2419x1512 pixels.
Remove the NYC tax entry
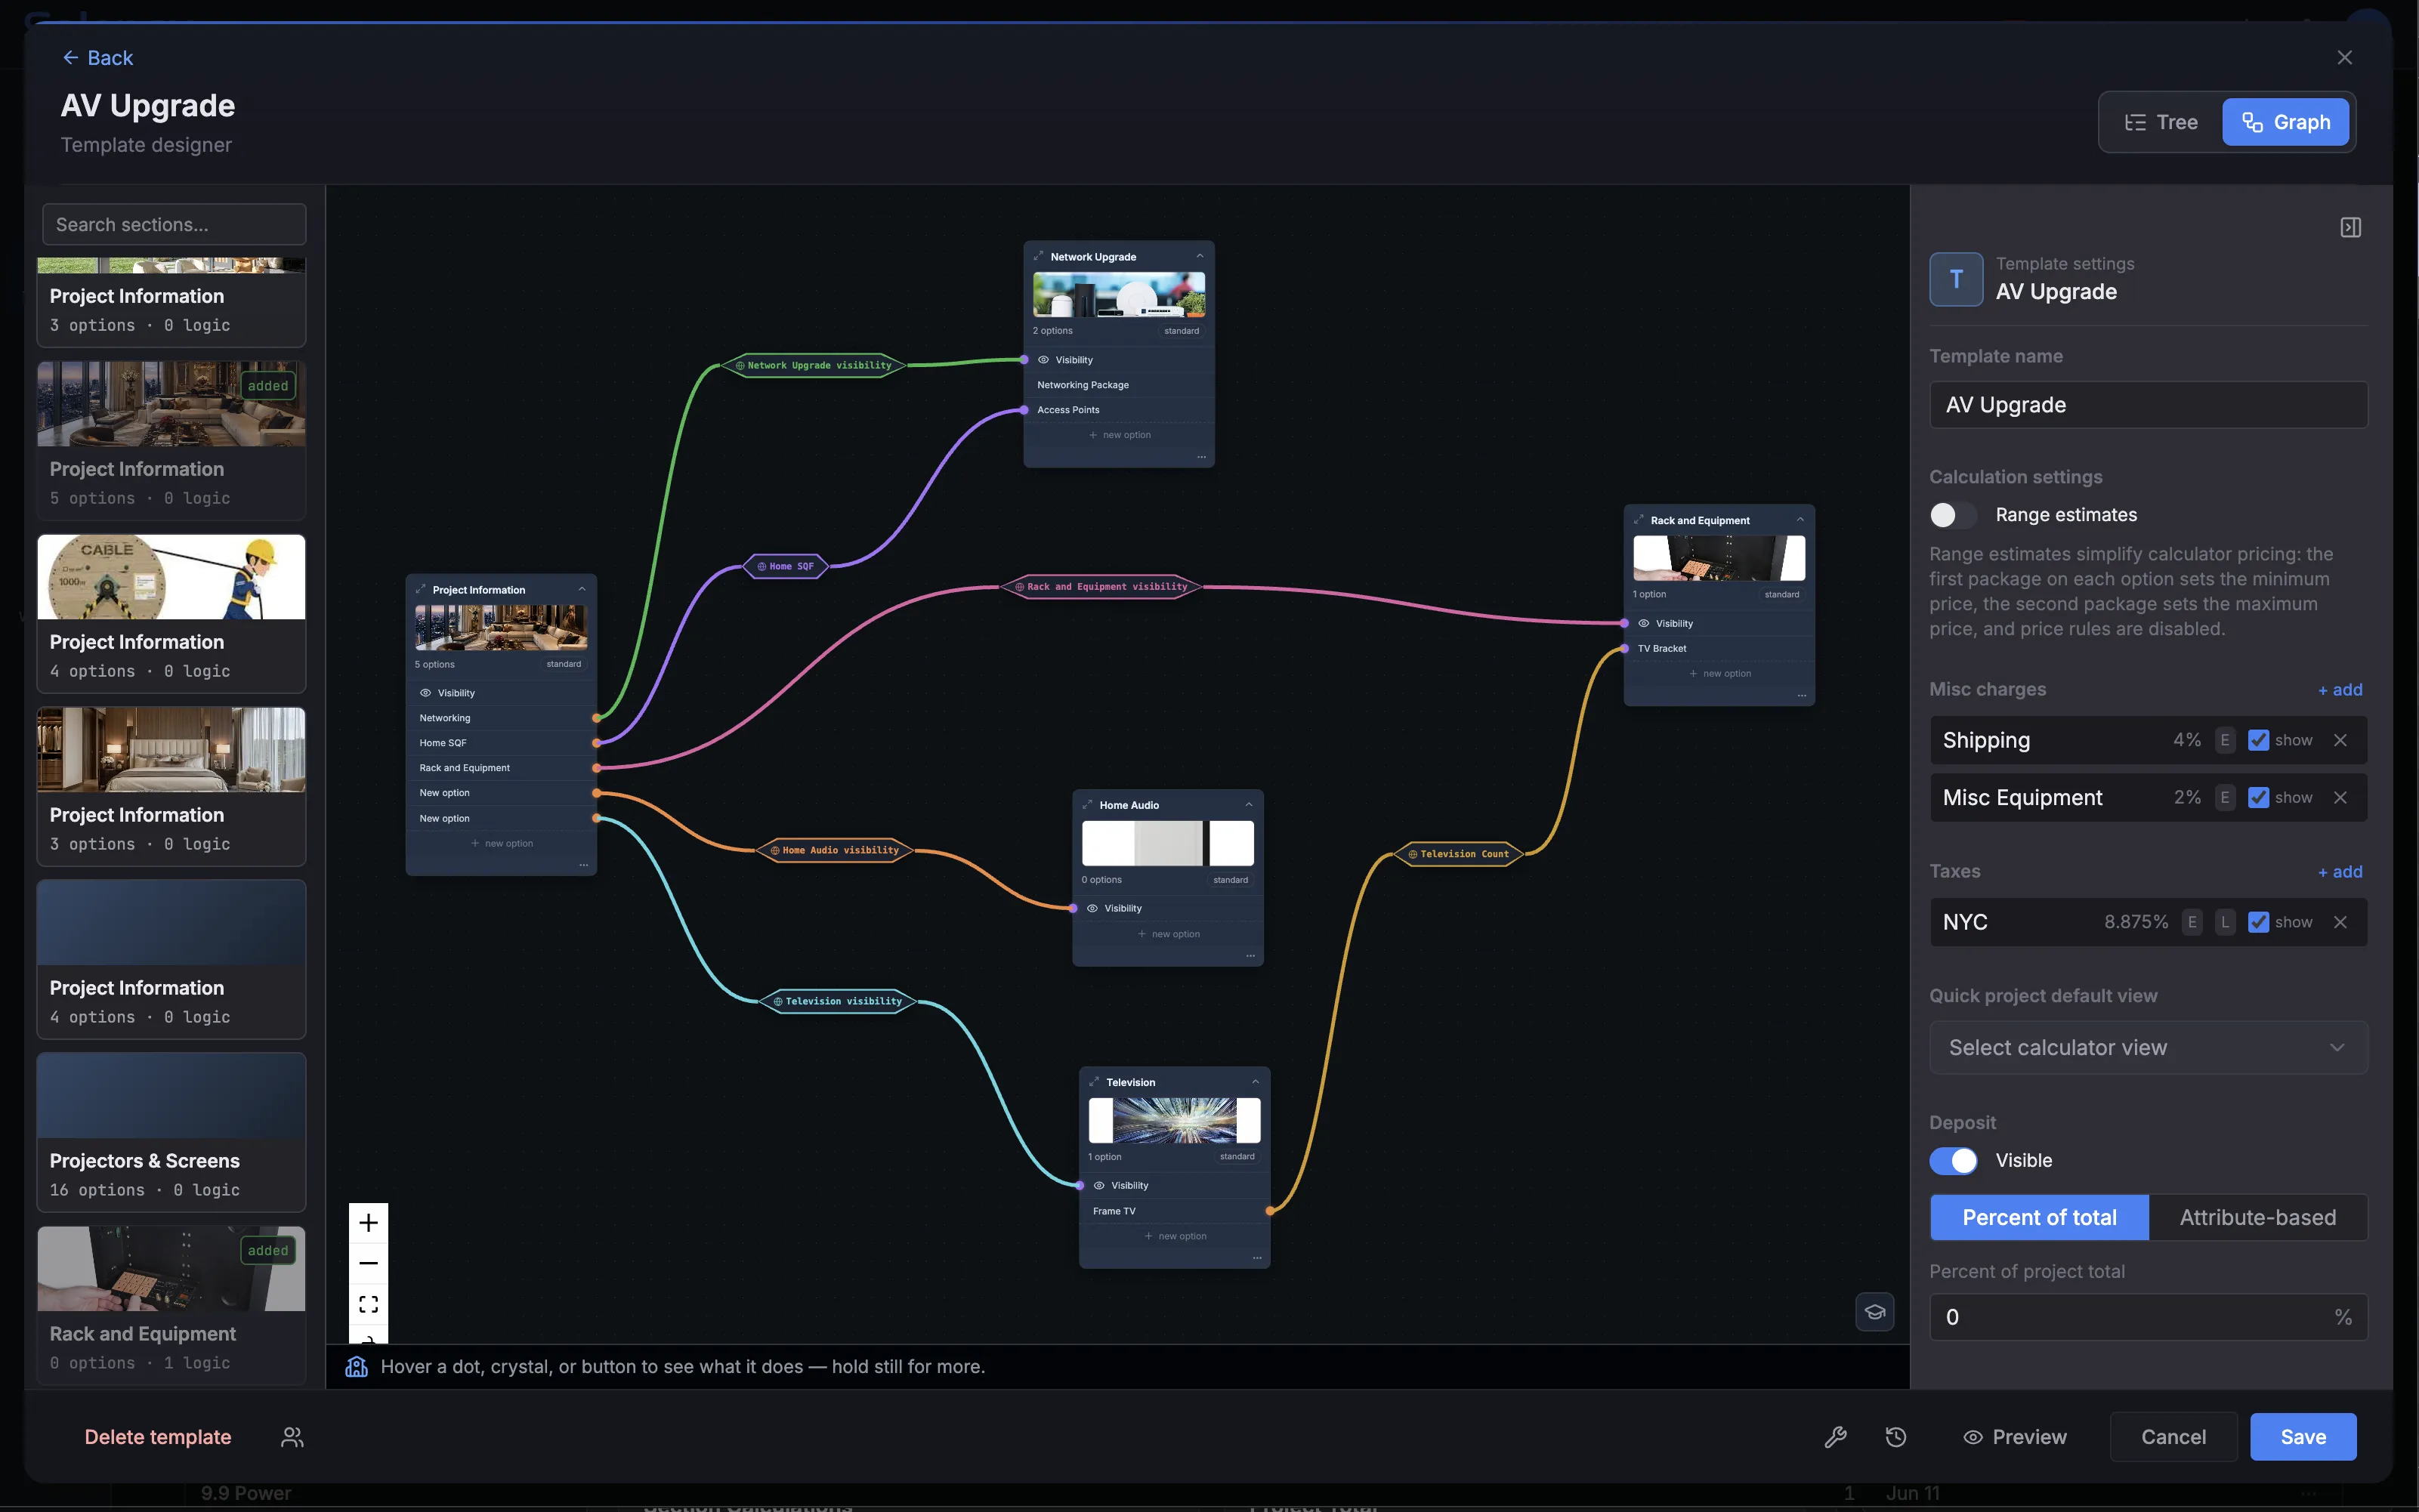[x=2340, y=922]
